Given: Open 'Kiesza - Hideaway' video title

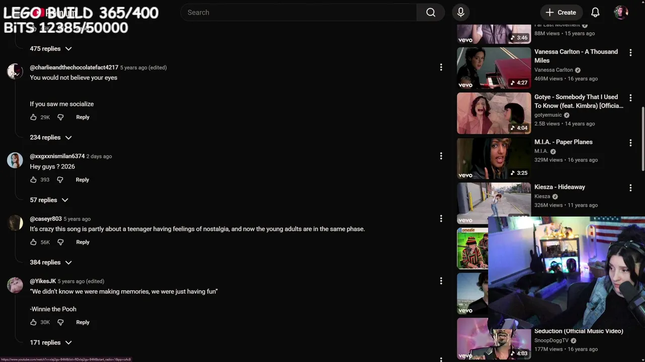Looking at the screenshot, I should (x=559, y=187).
